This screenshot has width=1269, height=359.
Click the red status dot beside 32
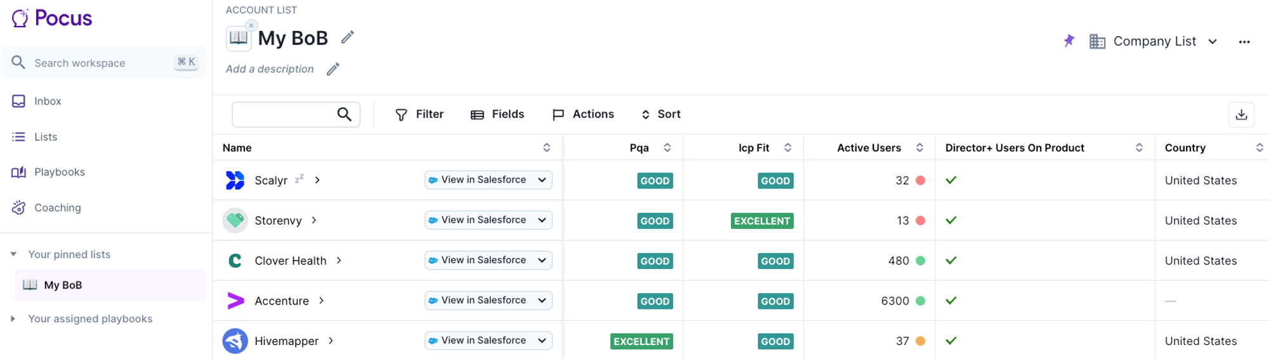(x=921, y=180)
